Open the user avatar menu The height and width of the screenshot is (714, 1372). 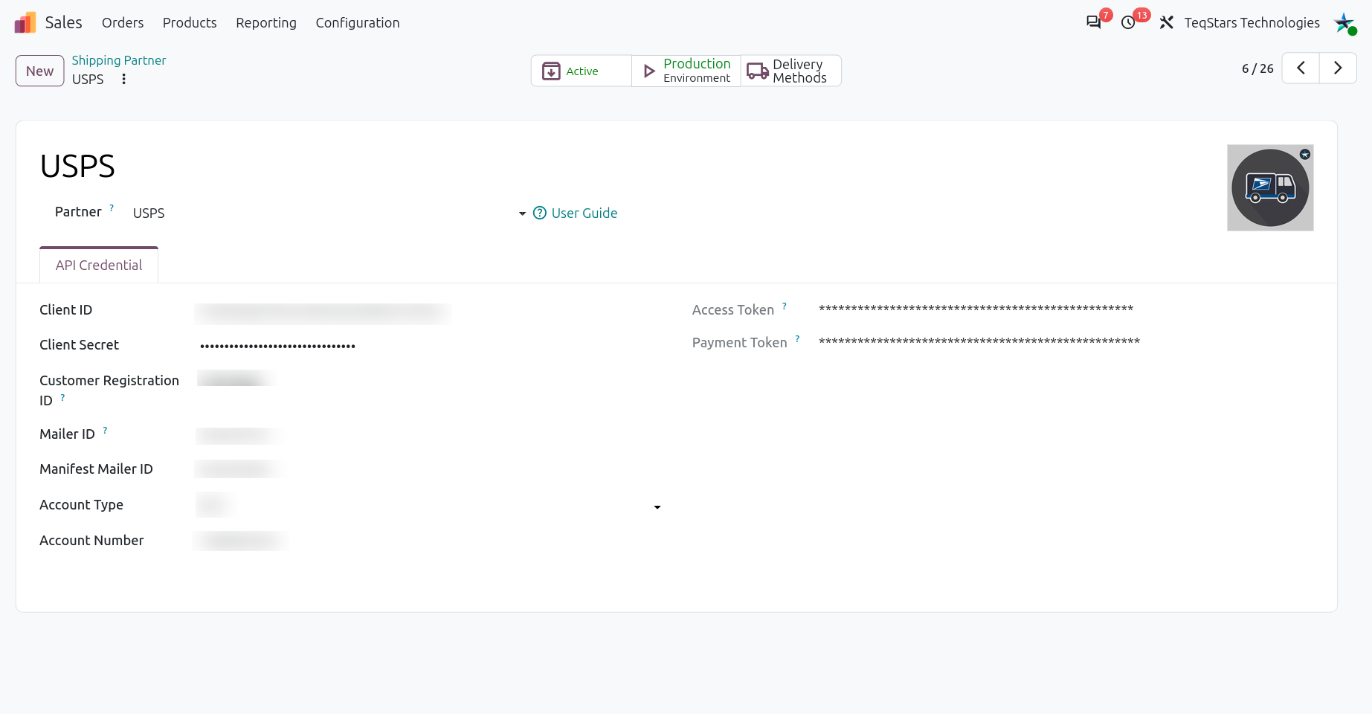[1344, 23]
